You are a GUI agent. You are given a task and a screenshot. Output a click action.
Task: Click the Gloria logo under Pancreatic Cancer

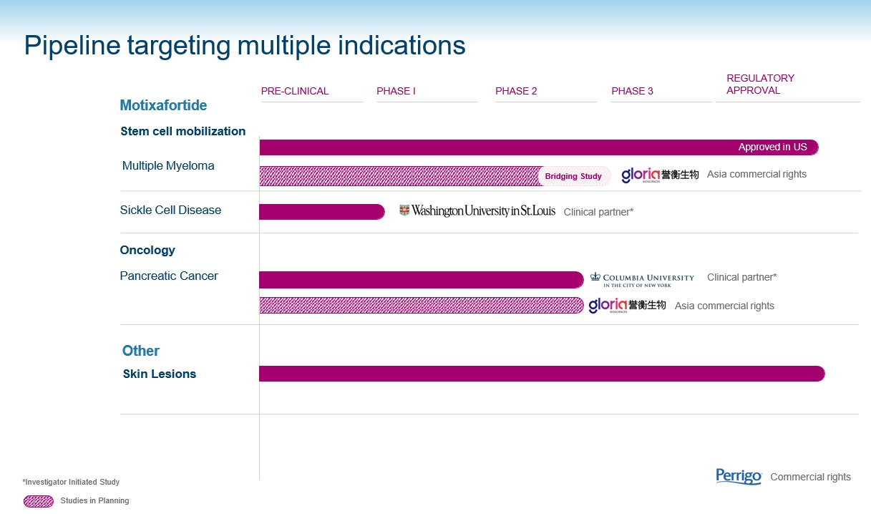point(627,306)
